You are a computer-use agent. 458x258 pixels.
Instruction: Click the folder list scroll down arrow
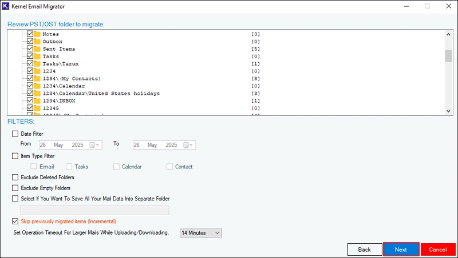(448, 111)
